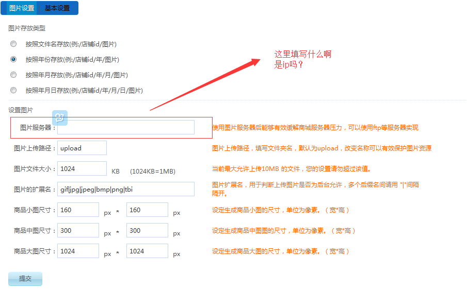Switch to the 图片设置 tab
Image resolution: width=467 pixels, height=290 pixels.
[x=22, y=8]
